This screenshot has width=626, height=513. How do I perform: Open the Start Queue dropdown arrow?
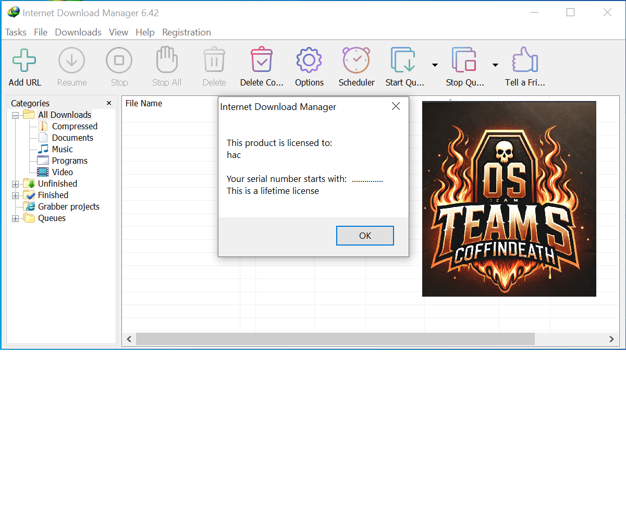435,65
